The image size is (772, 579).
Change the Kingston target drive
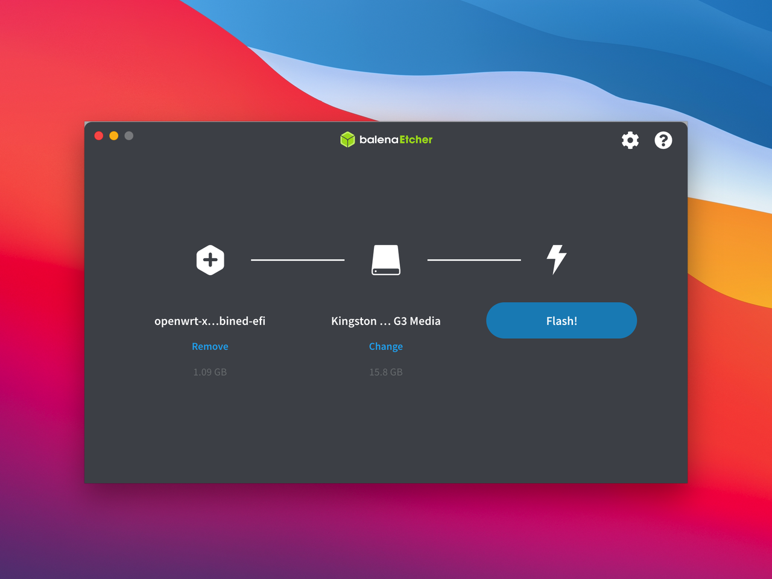[386, 346]
